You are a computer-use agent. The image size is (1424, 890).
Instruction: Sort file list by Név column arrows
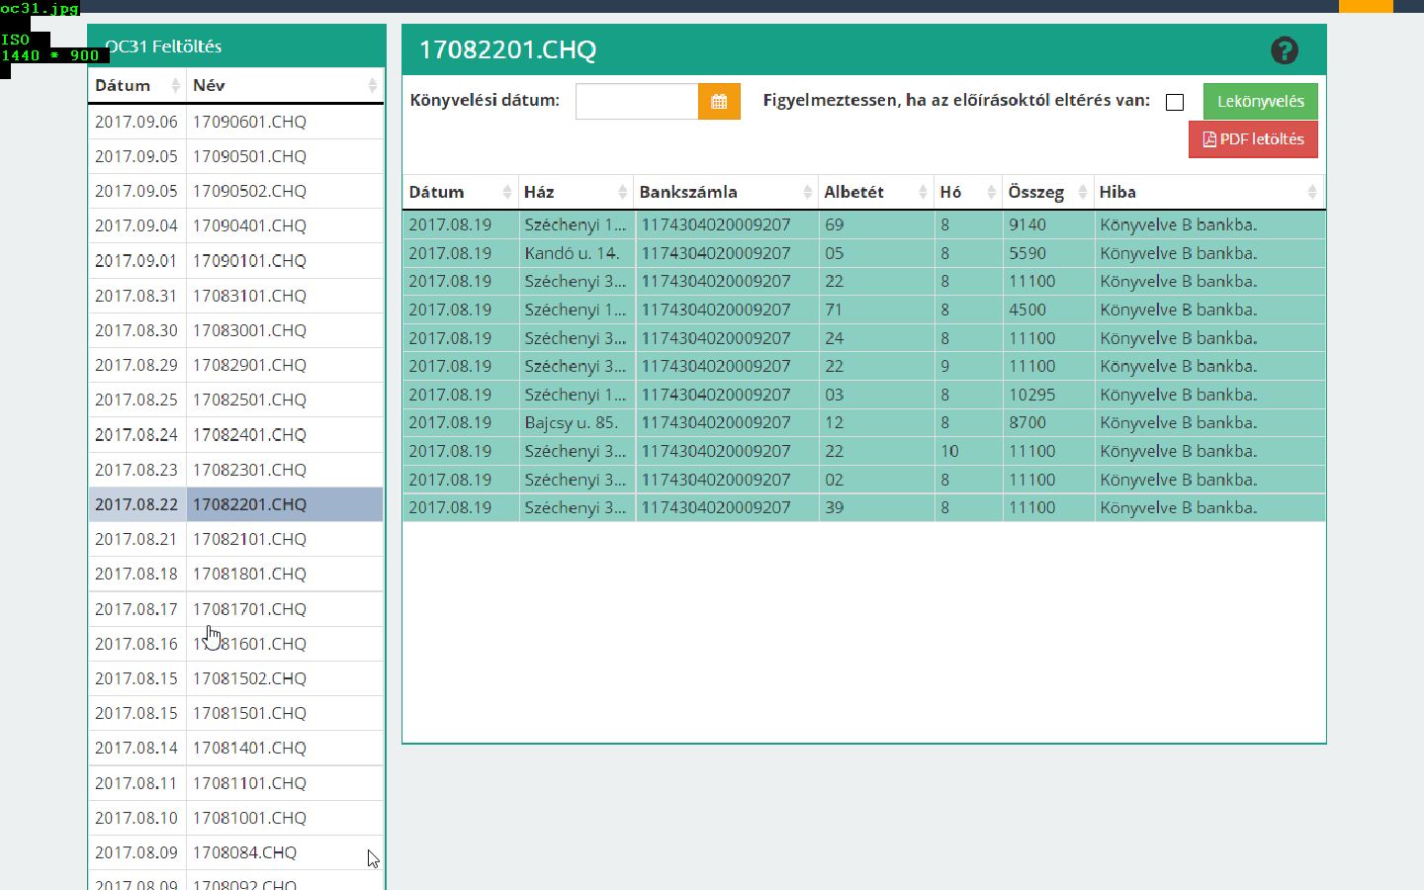372,86
